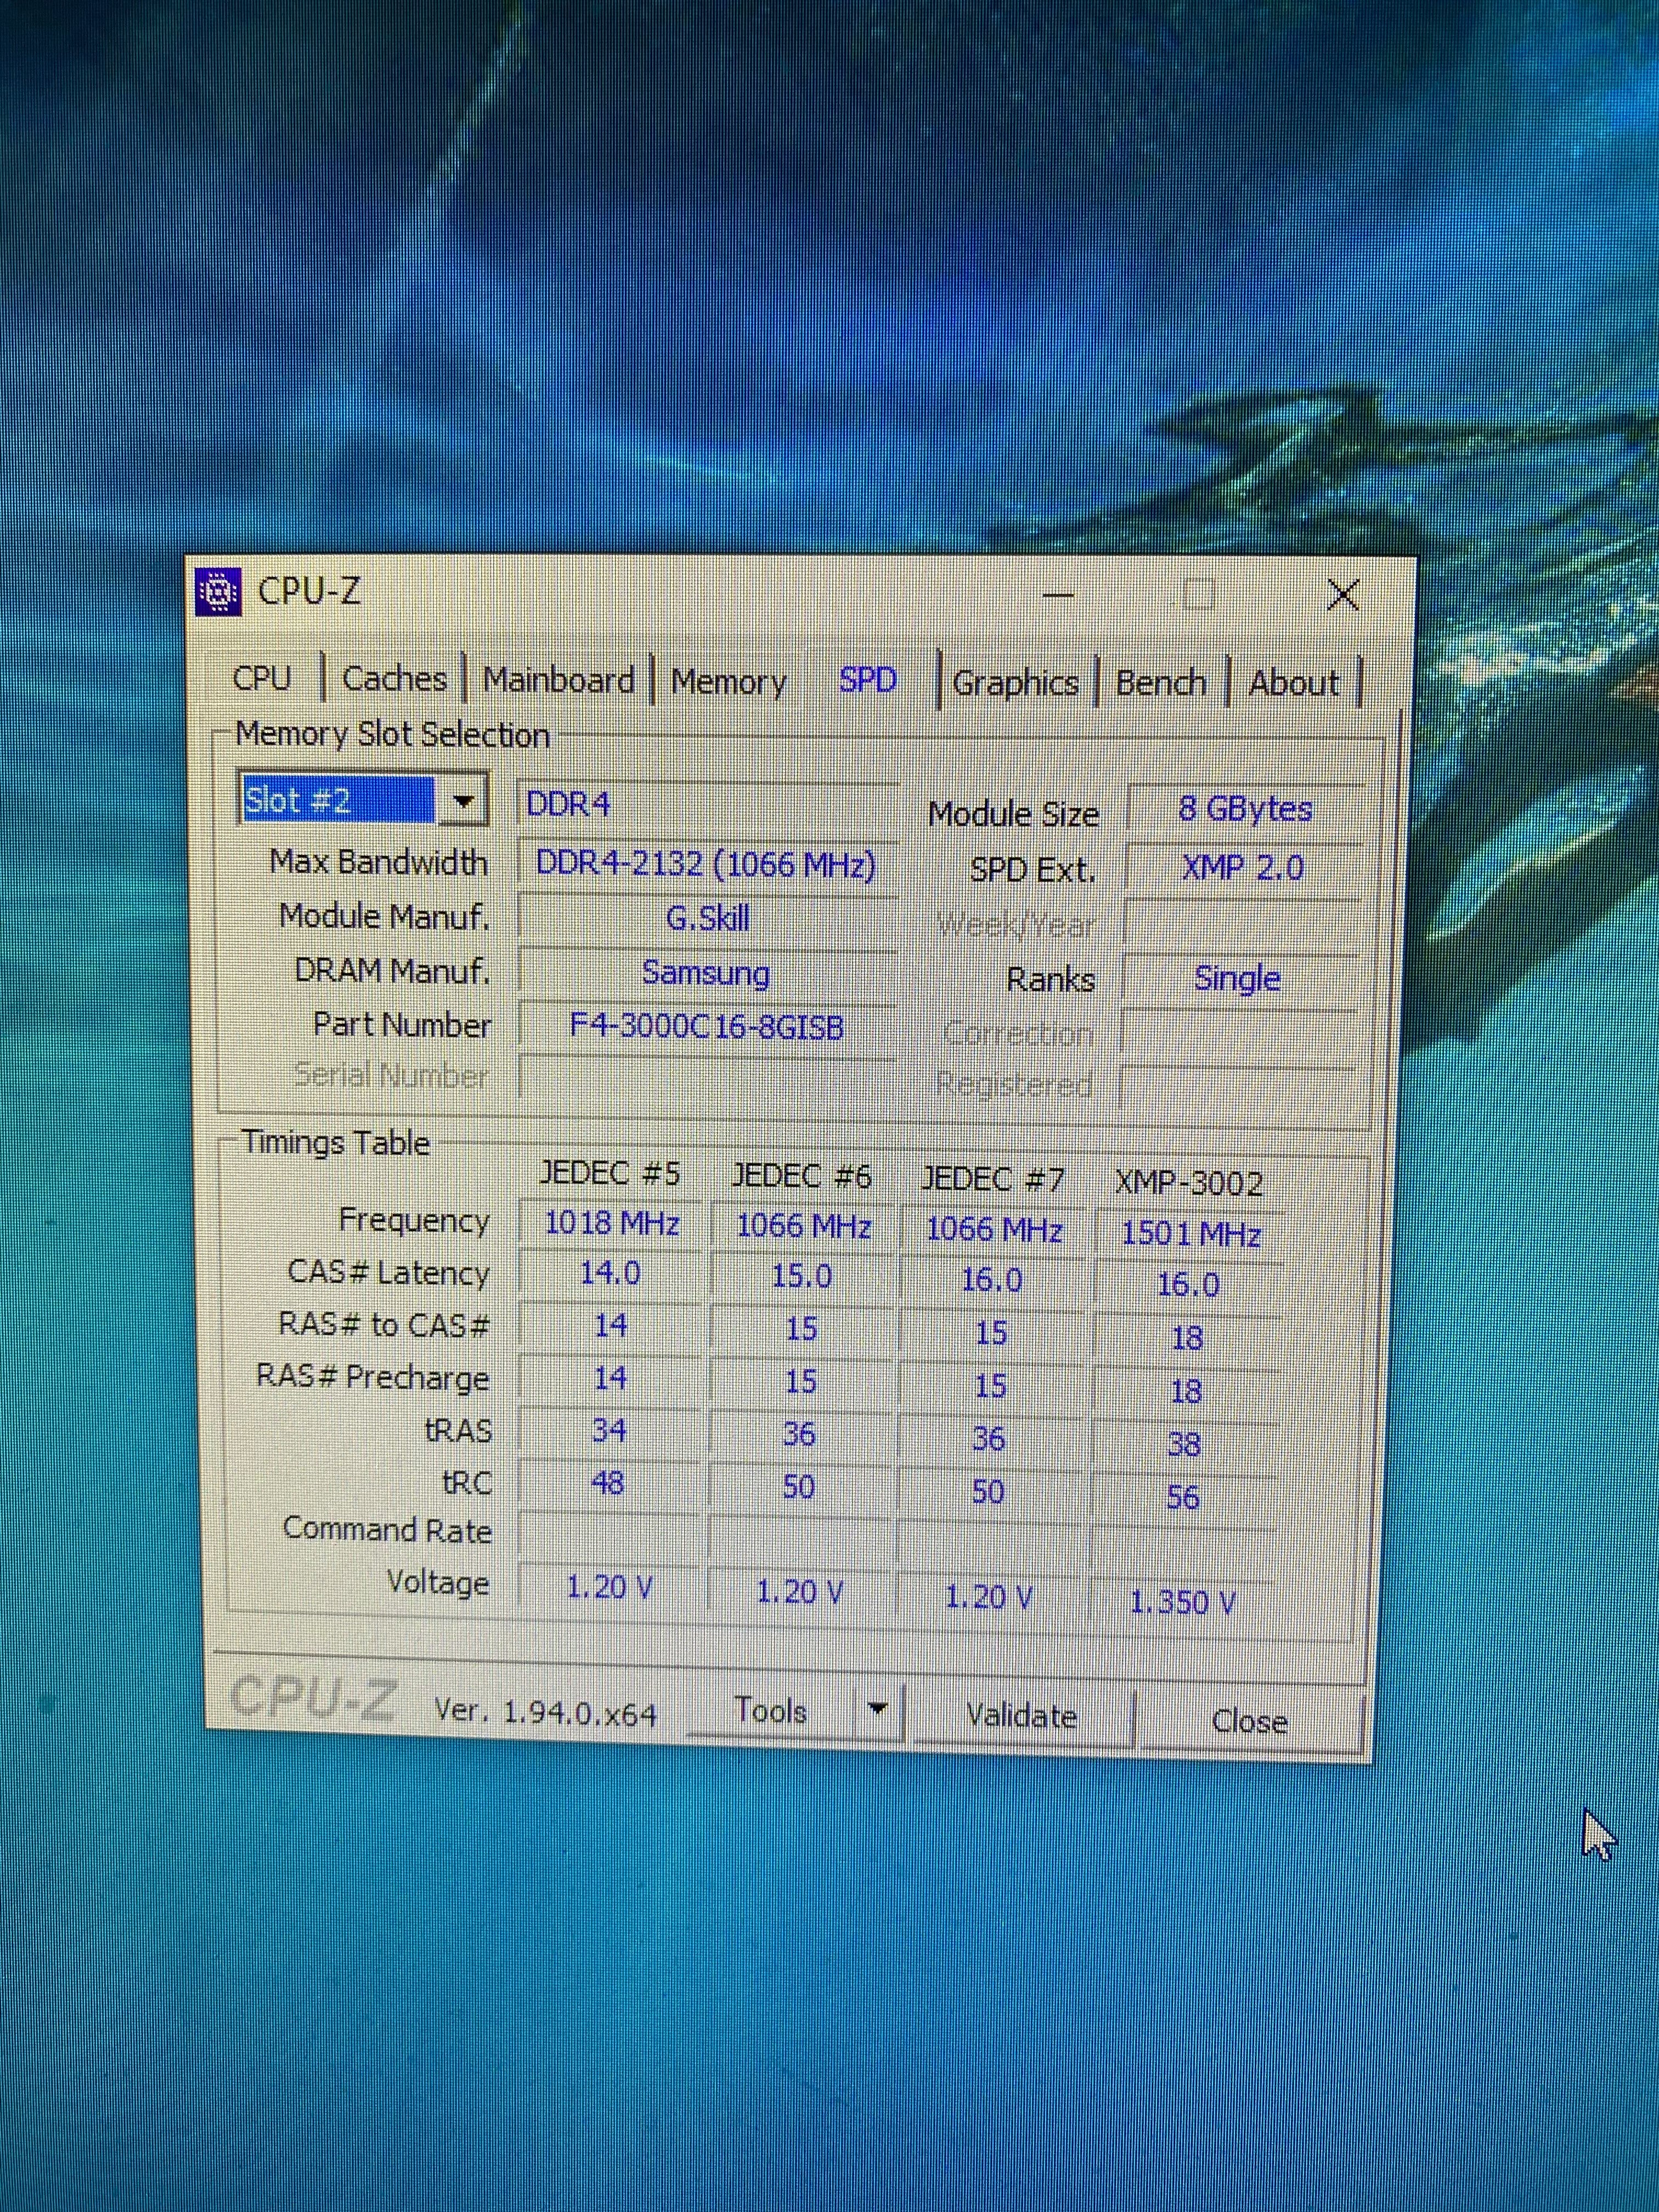The width and height of the screenshot is (1659, 2212).
Task: Select the Bench tab
Action: point(1161,683)
